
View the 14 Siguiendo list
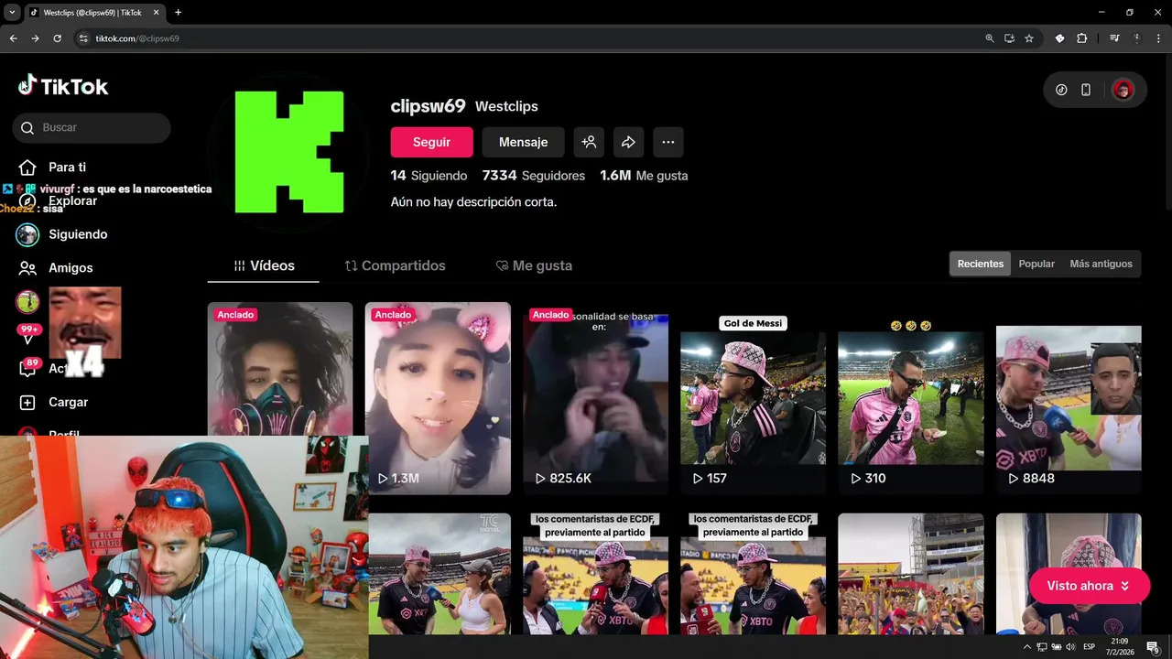click(429, 176)
